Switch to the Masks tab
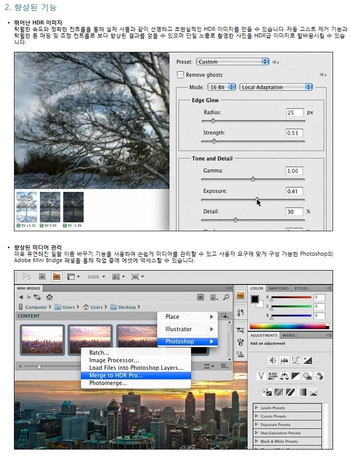This screenshot has height=460, width=351. (x=289, y=335)
